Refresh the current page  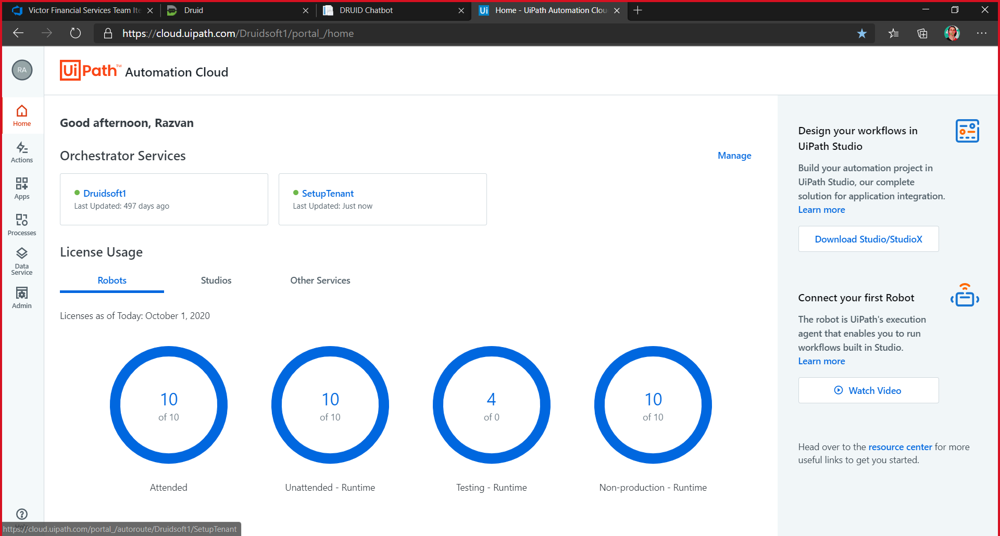76,33
